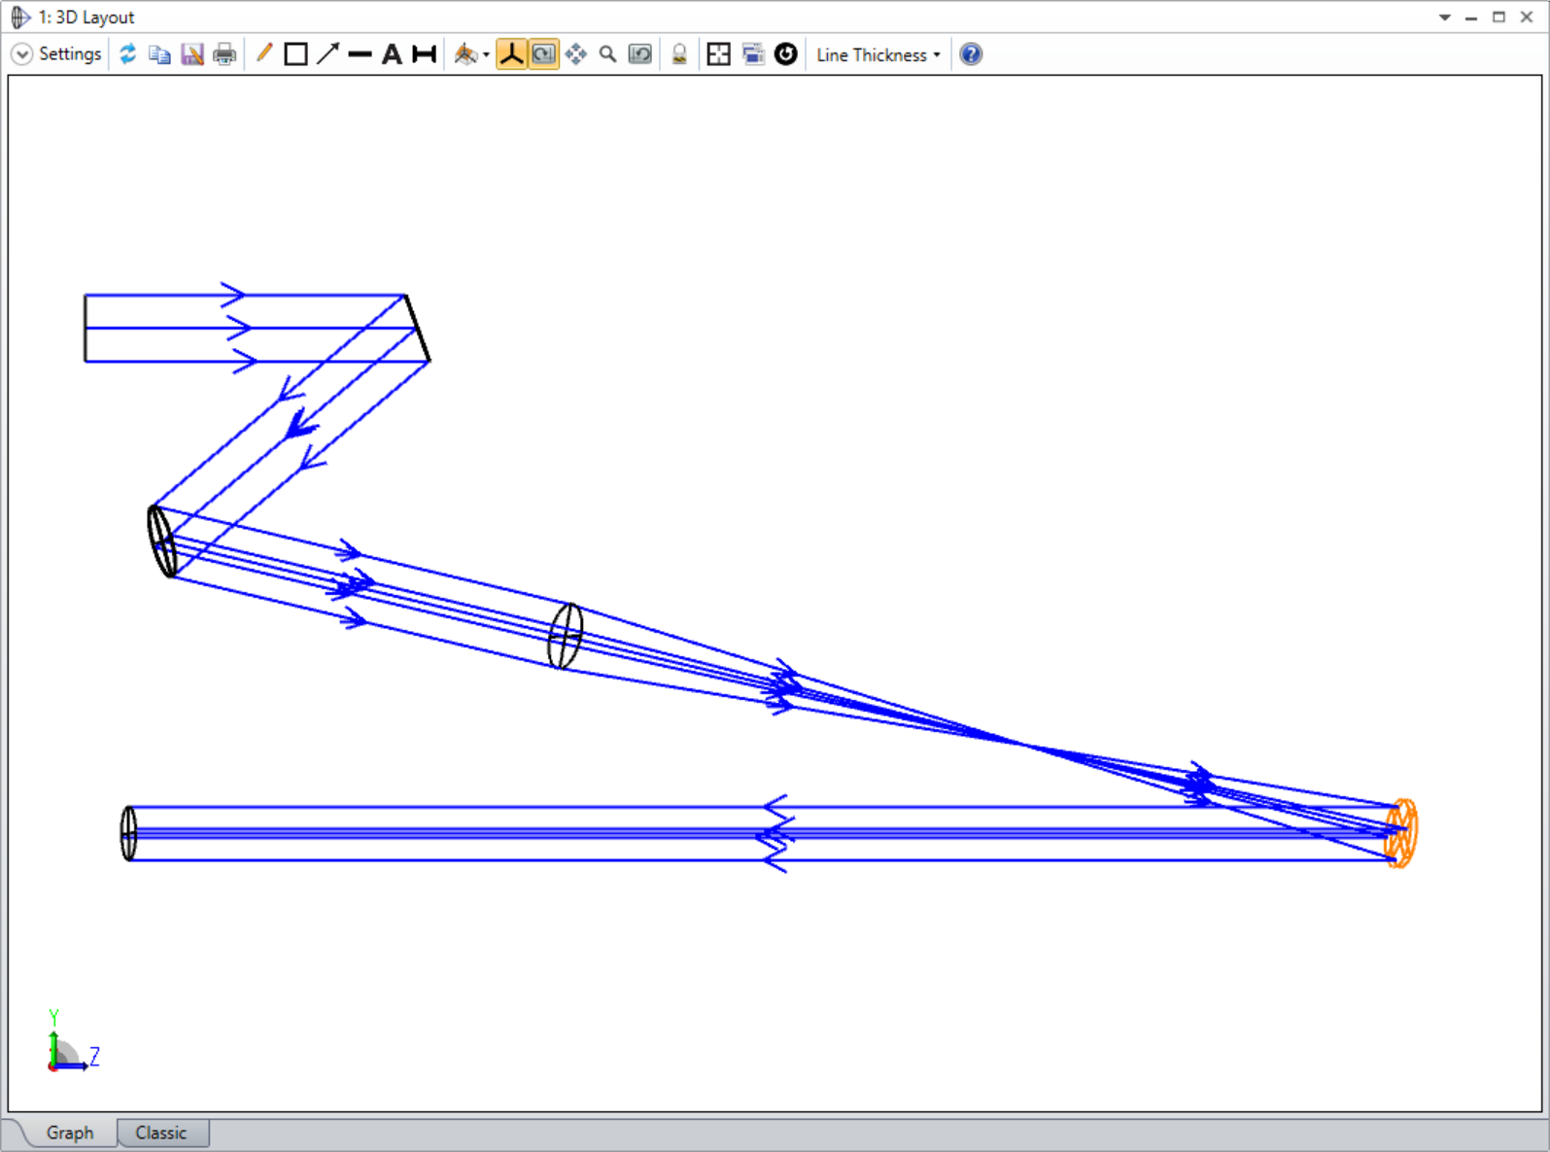Open the camera view orientation tool
Viewport: 1550px width, 1152px height.
pos(465,54)
